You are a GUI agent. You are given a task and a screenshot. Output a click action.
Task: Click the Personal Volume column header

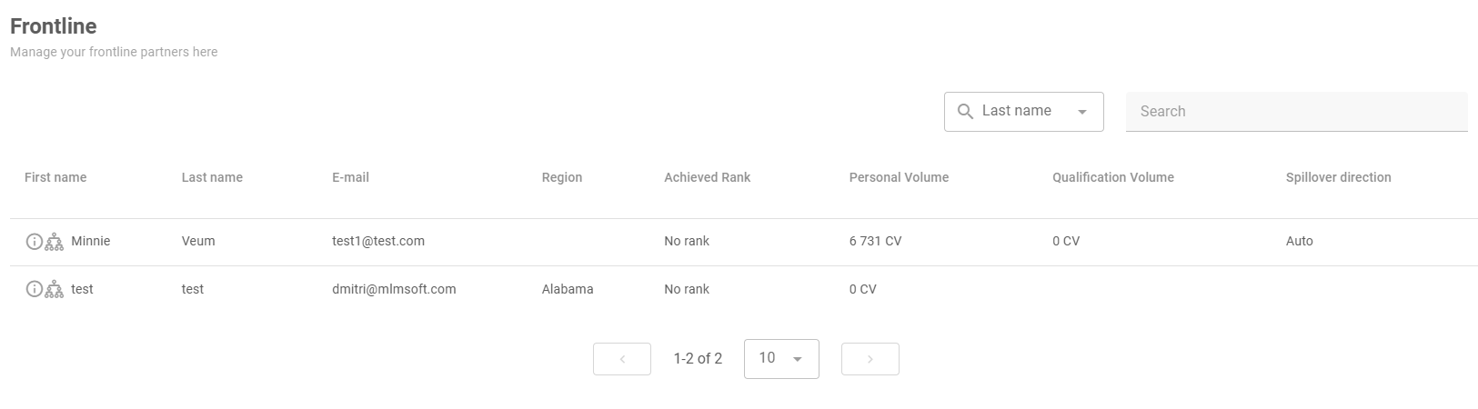899,178
